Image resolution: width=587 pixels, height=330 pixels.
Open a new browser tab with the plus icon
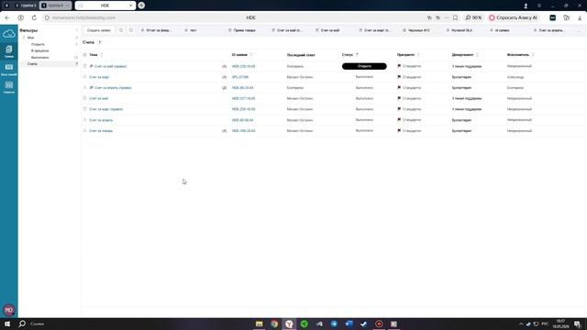(141, 5)
